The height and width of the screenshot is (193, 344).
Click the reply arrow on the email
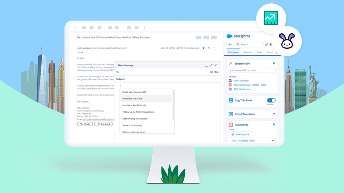coord(209,48)
